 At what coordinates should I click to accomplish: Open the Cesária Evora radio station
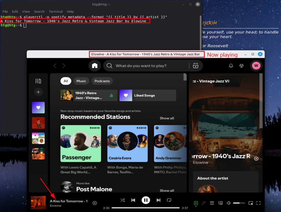(128, 144)
